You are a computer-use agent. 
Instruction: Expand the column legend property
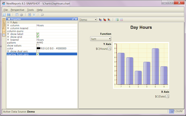(8, 28)
